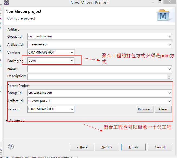The image size is (177, 158).
Task: Expand the Advanced section
Action: (7, 121)
